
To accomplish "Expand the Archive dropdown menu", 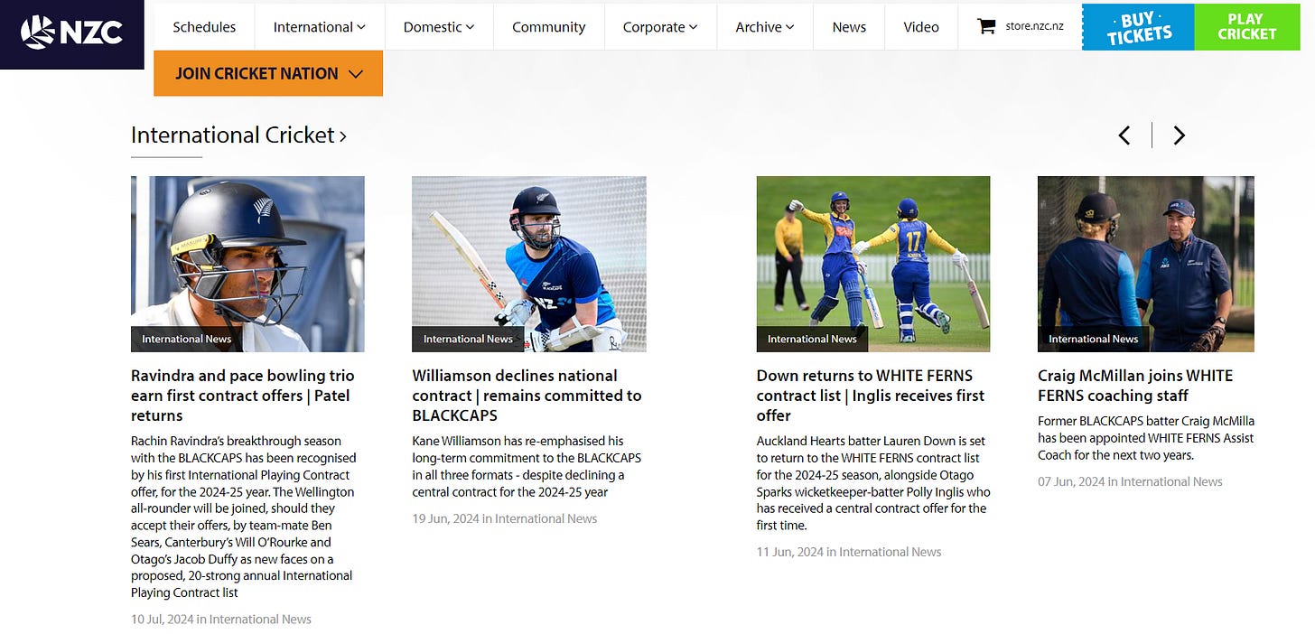I will [x=765, y=27].
